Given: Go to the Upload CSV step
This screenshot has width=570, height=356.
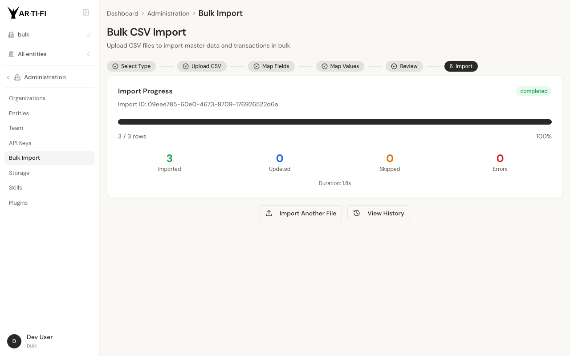Looking at the screenshot, I should (202, 66).
